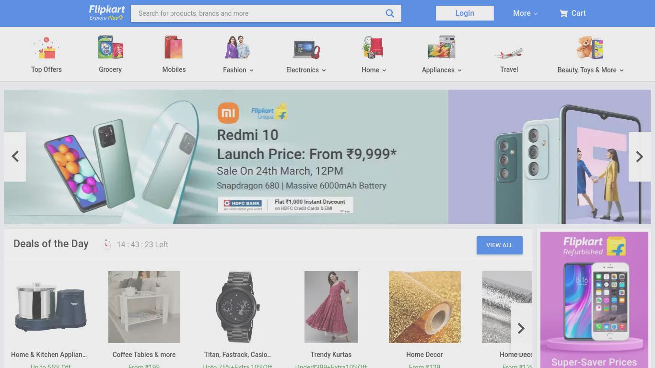Click the Explore Plus link

pos(106,18)
